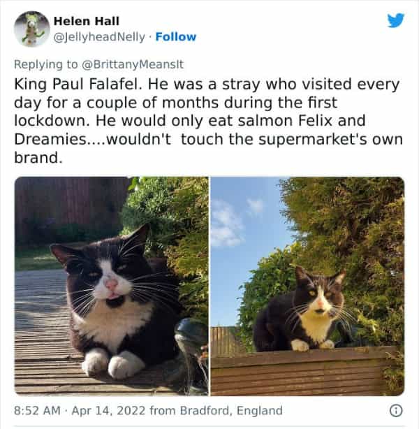Click the cat's white paws in left photo
Image resolution: width=419 pixels, height=429 pixels.
[x=112, y=363]
